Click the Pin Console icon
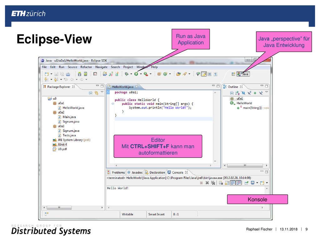 click(x=247, y=183)
